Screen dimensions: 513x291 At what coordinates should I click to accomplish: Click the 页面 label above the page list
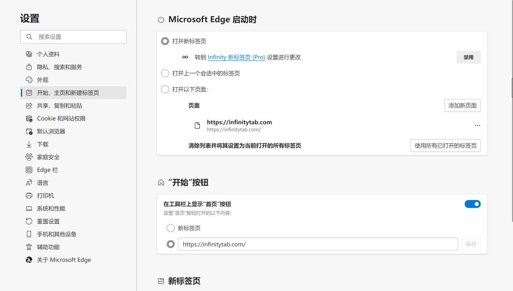[194, 105]
